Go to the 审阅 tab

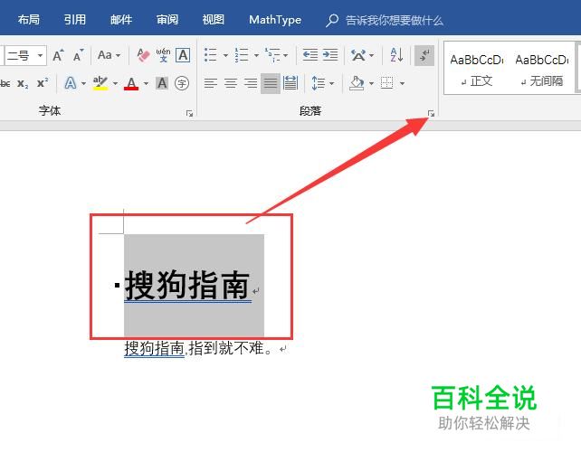click(x=167, y=20)
